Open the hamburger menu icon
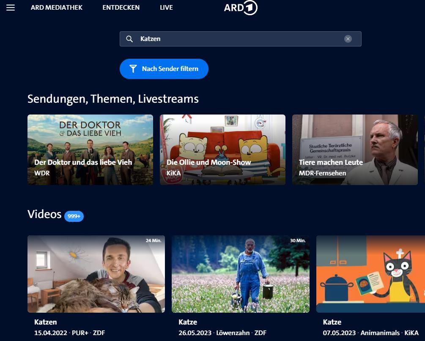Image resolution: width=425 pixels, height=341 pixels. 11,8
